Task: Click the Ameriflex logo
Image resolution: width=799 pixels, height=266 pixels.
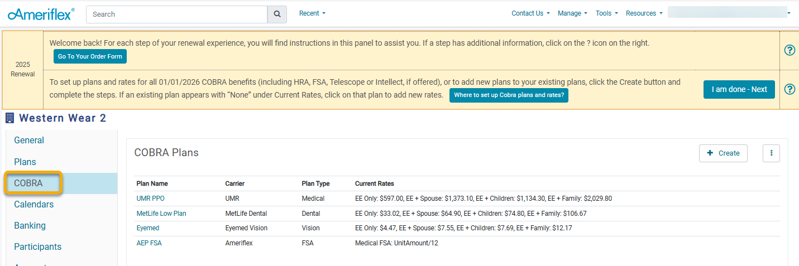Action: coord(41,14)
